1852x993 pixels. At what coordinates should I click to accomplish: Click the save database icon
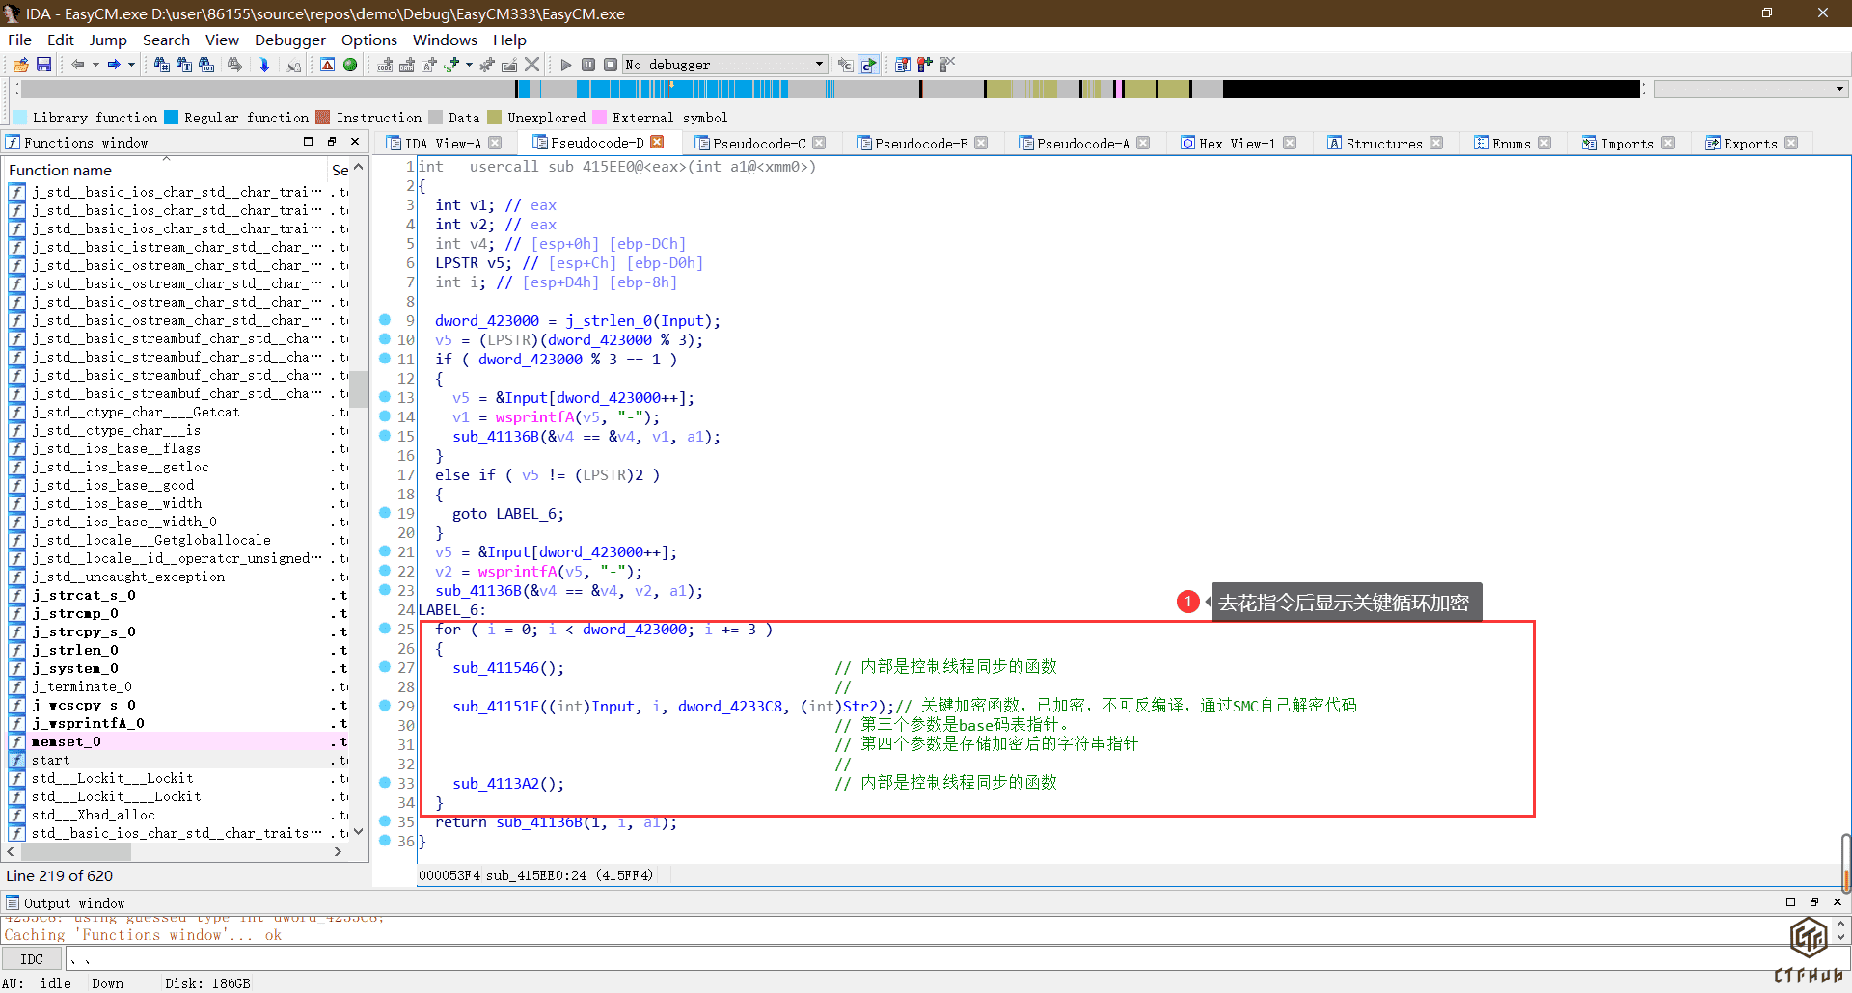43,65
